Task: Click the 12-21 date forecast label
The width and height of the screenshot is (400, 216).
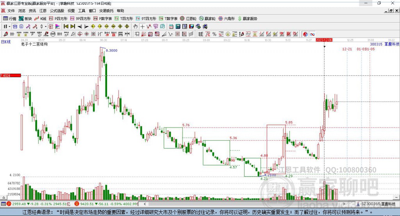Action: [347, 49]
